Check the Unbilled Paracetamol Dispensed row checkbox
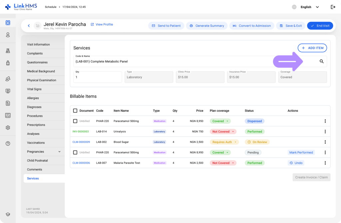 tap(75, 121)
